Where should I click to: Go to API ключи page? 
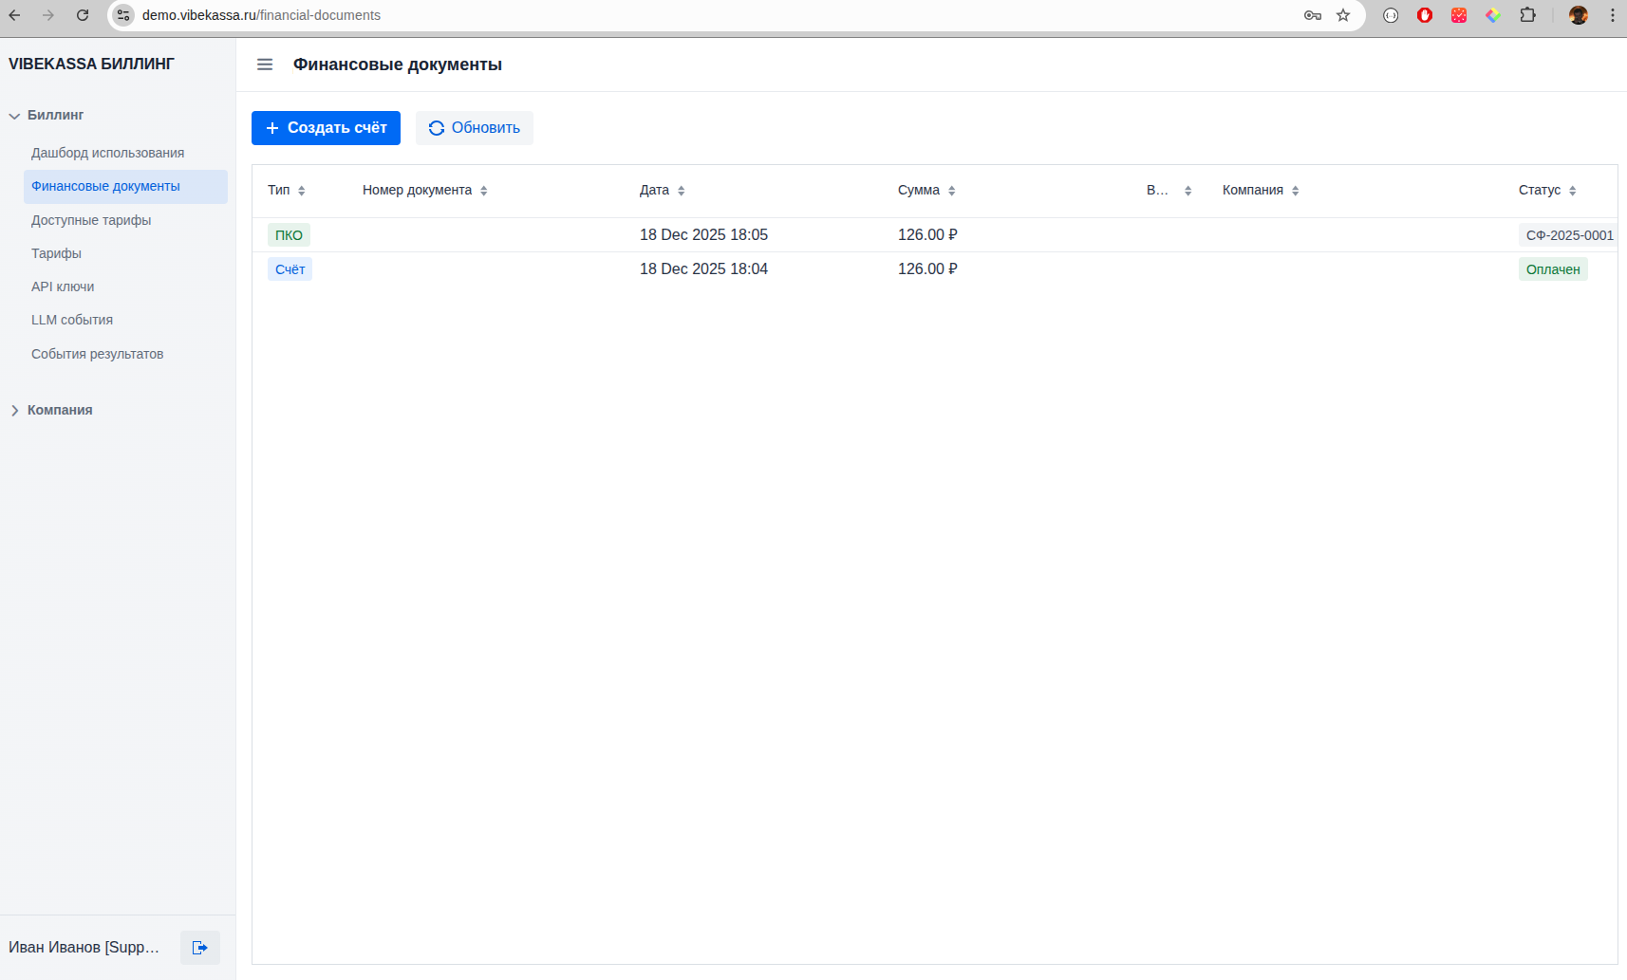pyautogui.click(x=63, y=287)
